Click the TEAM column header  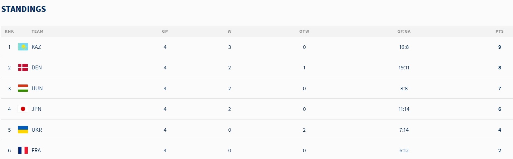pos(37,31)
